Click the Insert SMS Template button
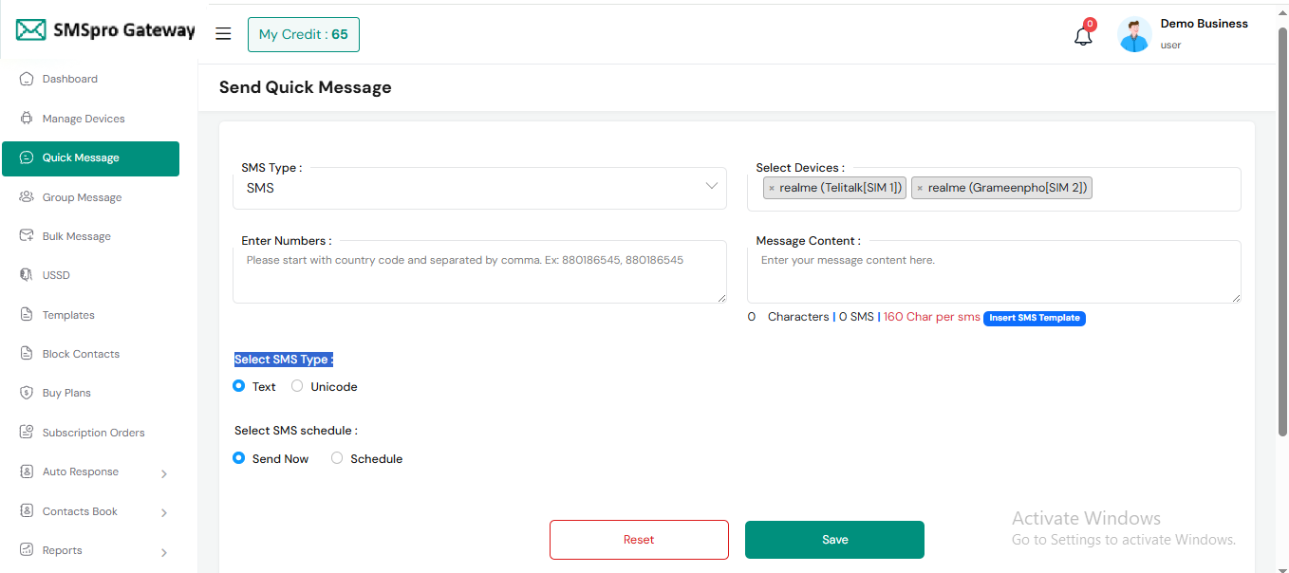The width and height of the screenshot is (1289, 573). tap(1034, 318)
